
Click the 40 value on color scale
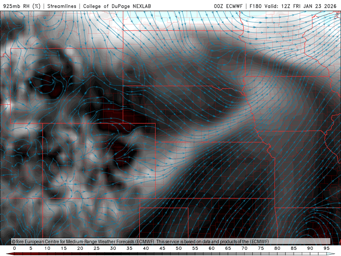tap(146, 248)
